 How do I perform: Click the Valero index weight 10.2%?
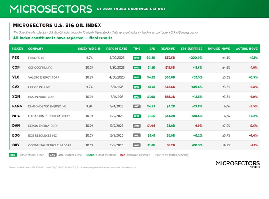[89, 77]
